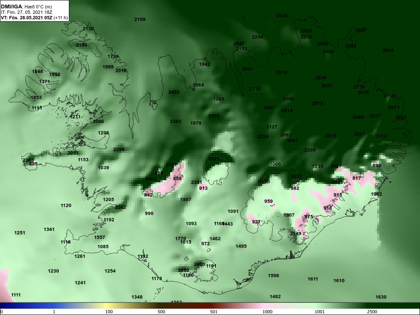Click the 'VT: Fös. 28.05.2021 05Z' line

coord(26,18)
